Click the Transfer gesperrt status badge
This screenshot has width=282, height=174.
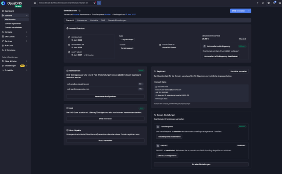point(127,48)
